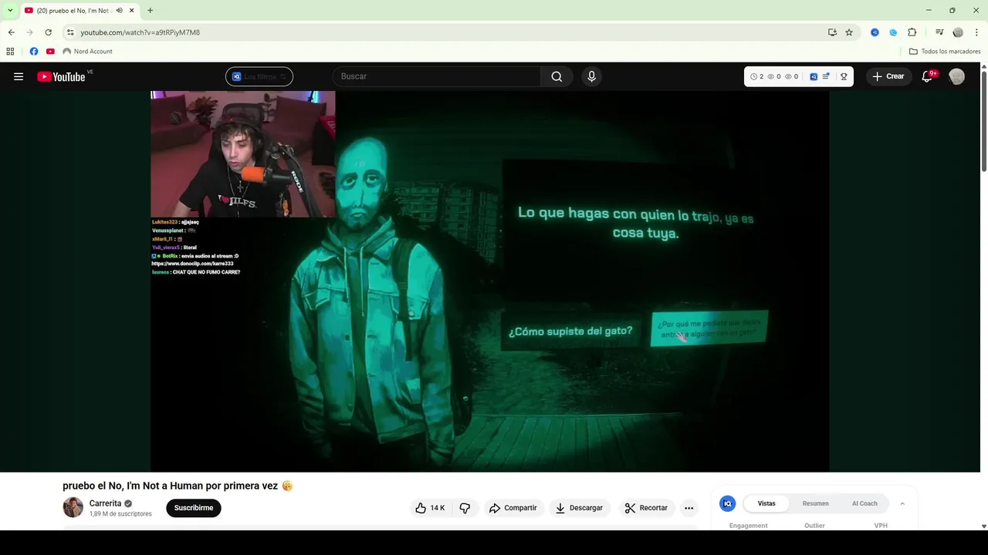Click the page scrollbar up arrow
The width and height of the screenshot is (988, 555).
click(x=983, y=66)
